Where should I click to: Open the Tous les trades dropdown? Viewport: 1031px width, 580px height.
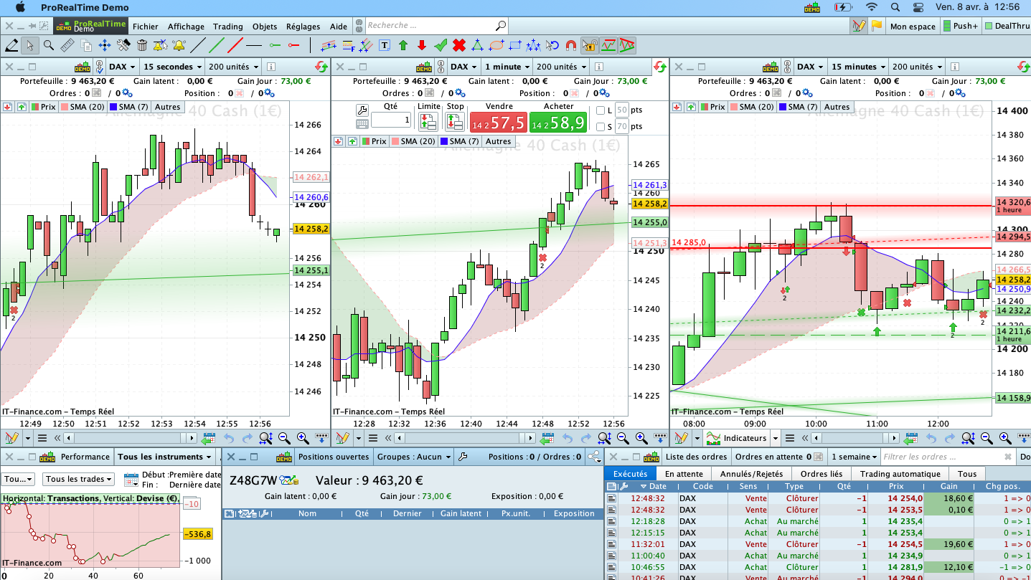pyautogui.click(x=79, y=479)
